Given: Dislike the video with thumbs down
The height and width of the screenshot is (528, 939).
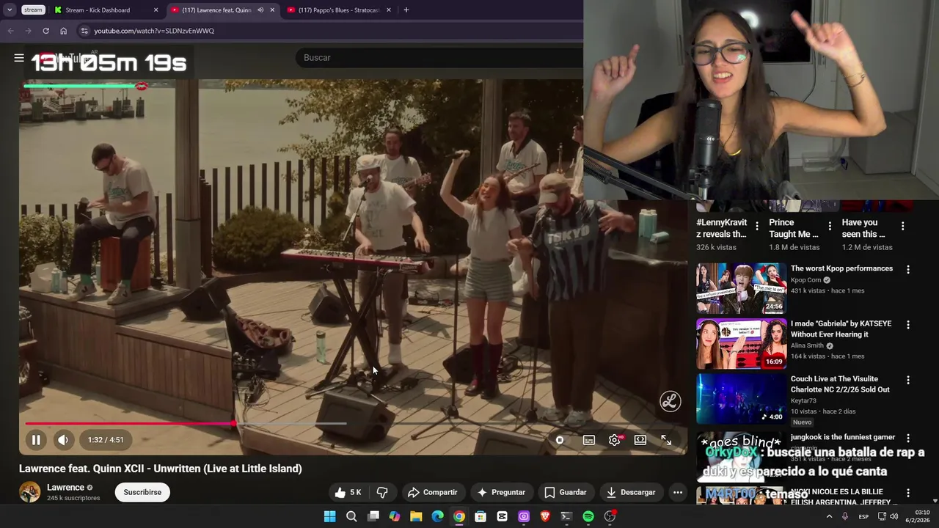Looking at the screenshot, I should [x=382, y=493].
